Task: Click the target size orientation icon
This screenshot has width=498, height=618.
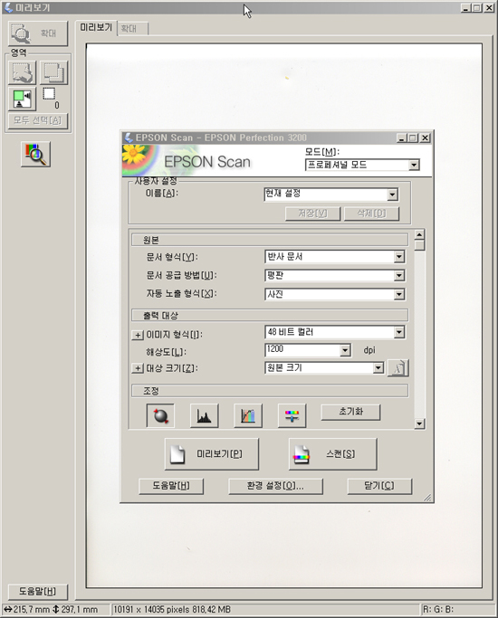Action: click(397, 368)
